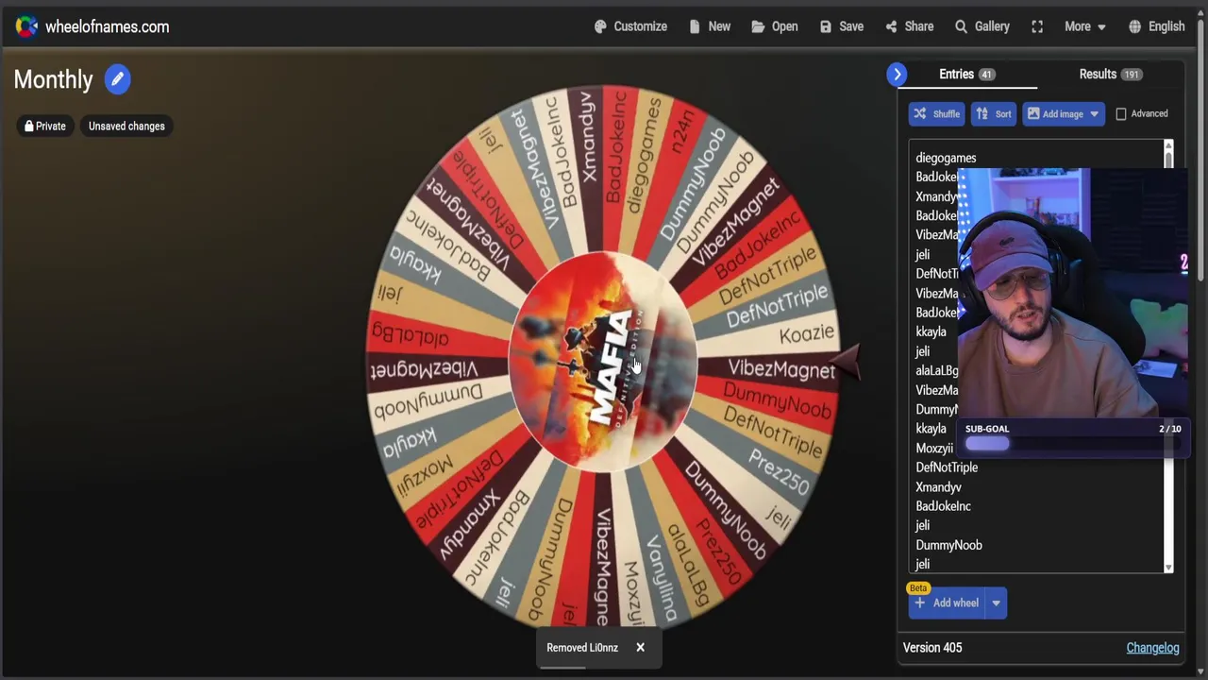Click the Version 405 text
This screenshot has height=680, width=1208.
(932, 647)
